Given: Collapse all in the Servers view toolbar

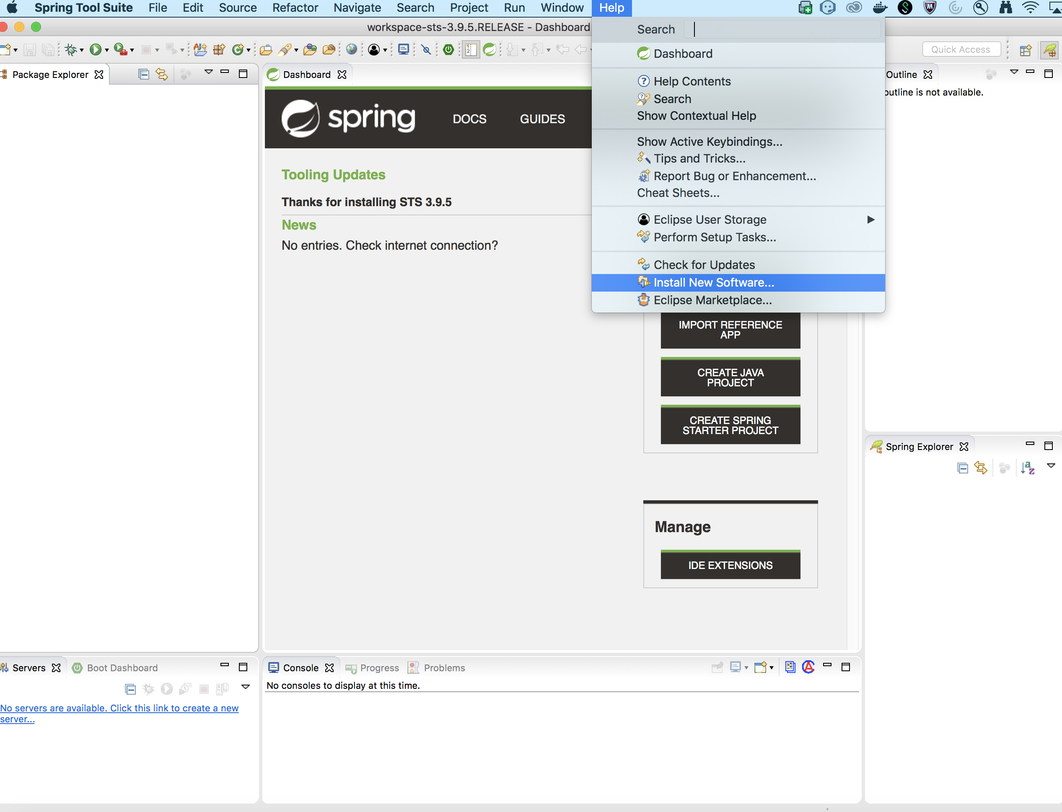Looking at the screenshot, I should point(130,689).
